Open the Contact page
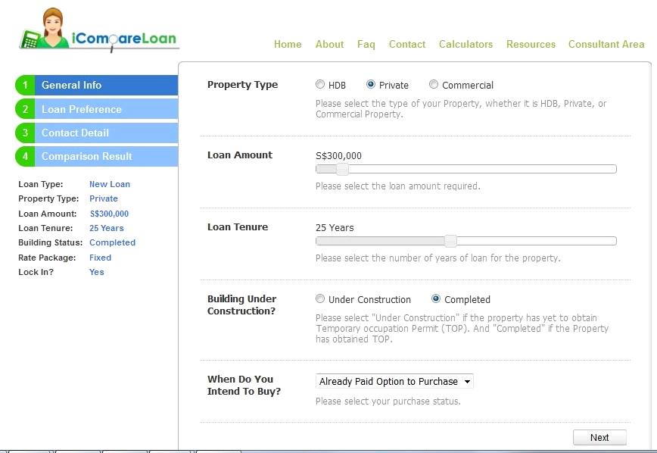657x453 pixels. (x=407, y=44)
